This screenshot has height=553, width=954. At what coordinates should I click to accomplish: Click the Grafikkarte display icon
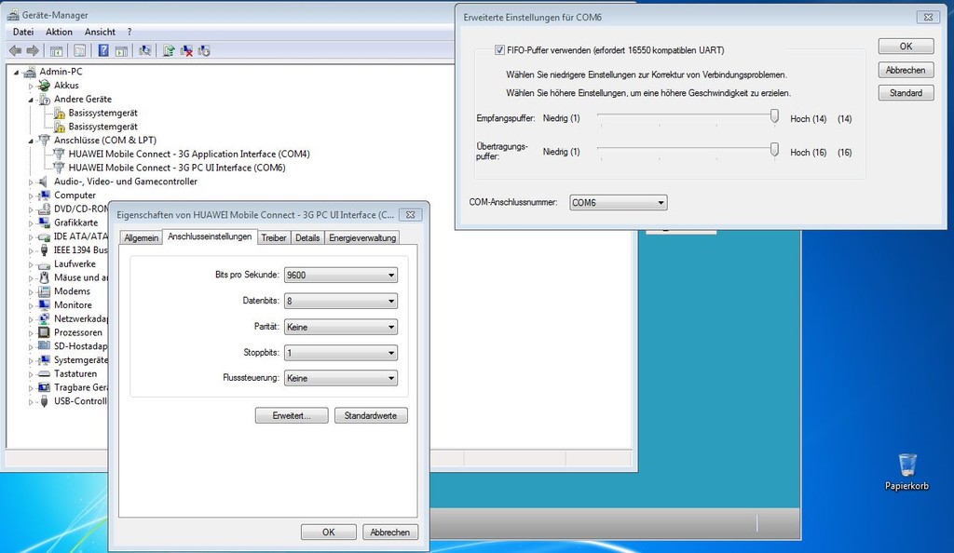[x=44, y=223]
